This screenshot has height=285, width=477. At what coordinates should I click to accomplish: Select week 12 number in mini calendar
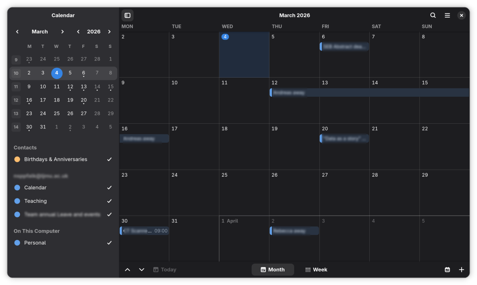click(x=16, y=100)
